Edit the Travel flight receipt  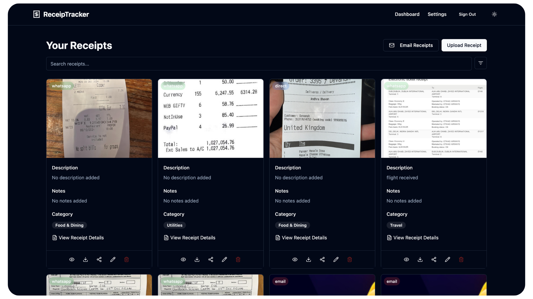(x=447, y=259)
